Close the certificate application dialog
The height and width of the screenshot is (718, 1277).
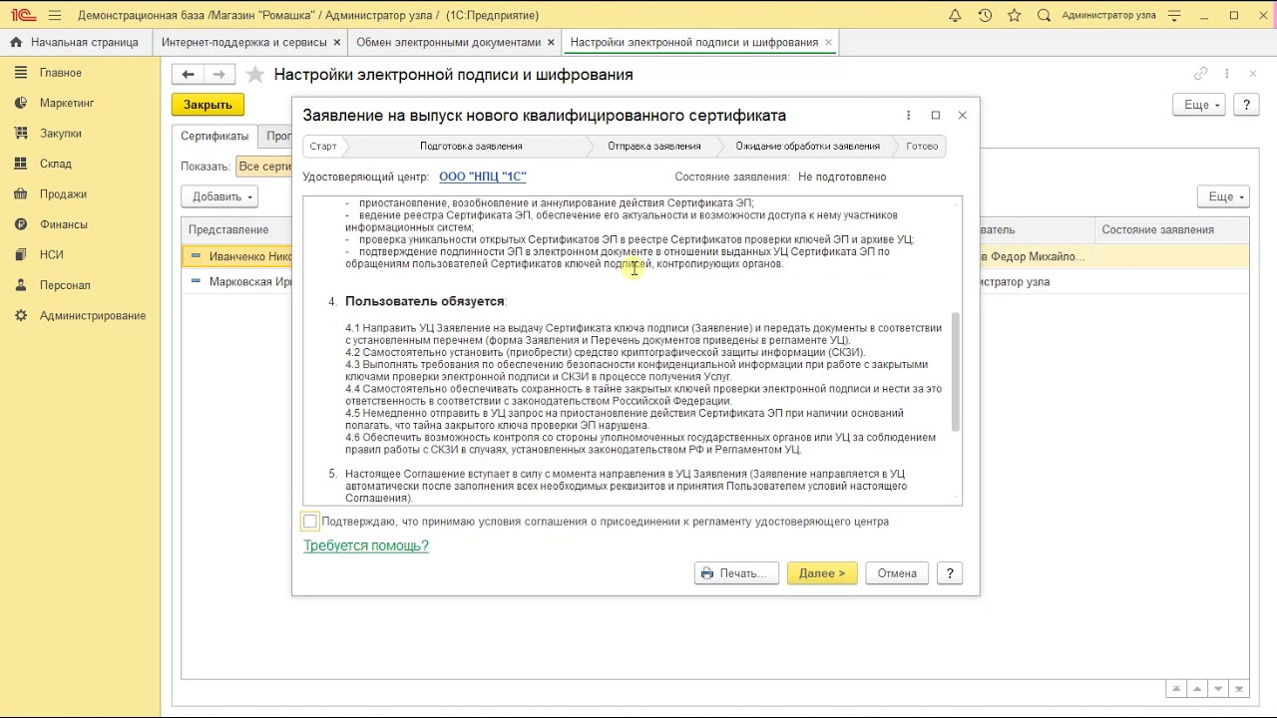(x=963, y=116)
